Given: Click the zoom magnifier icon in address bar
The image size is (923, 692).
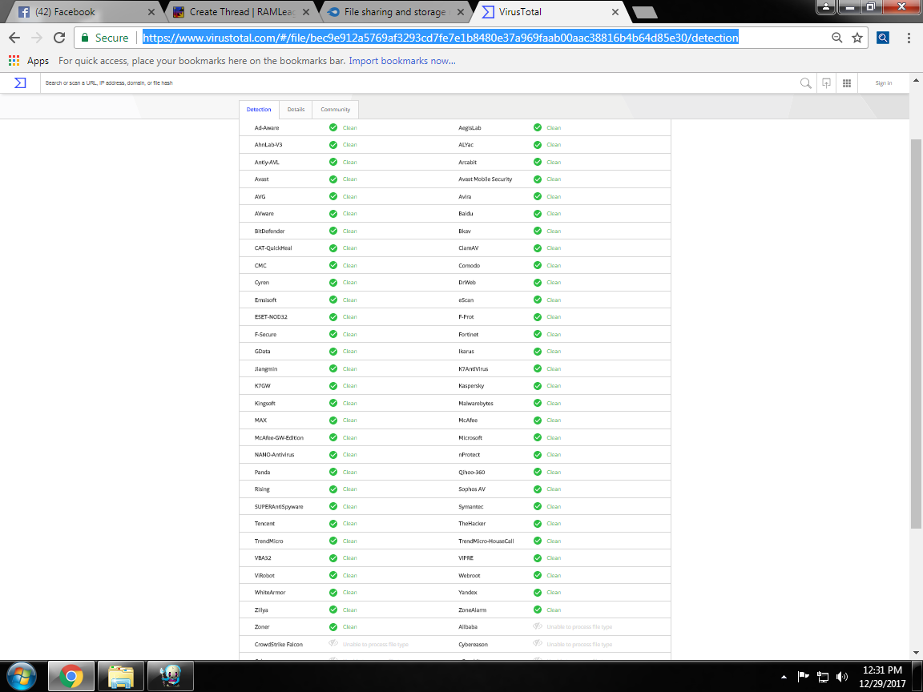Looking at the screenshot, I should click(836, 38).
